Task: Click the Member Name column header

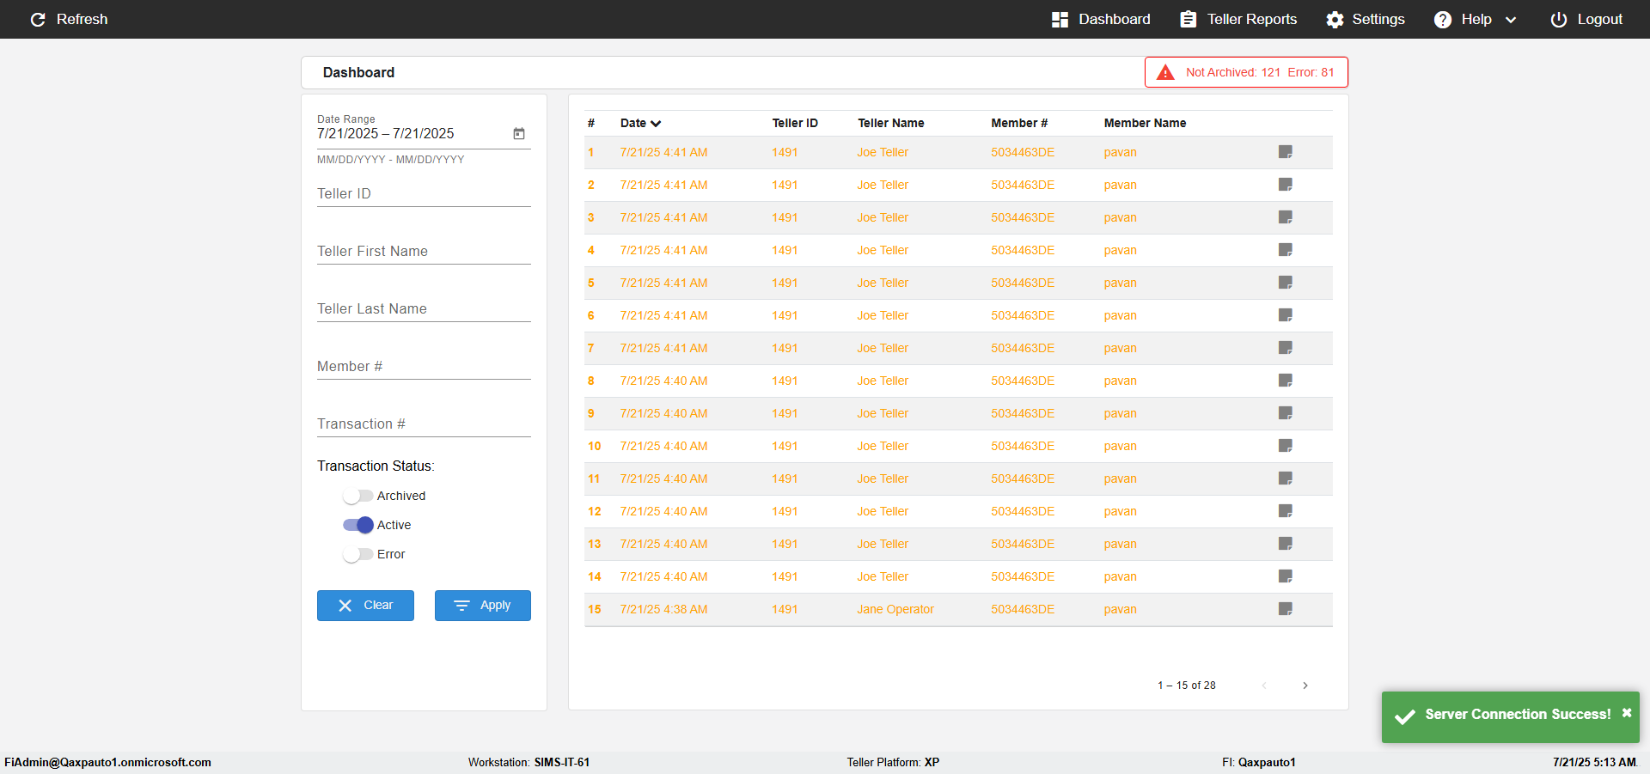Action: [1145, 123]
